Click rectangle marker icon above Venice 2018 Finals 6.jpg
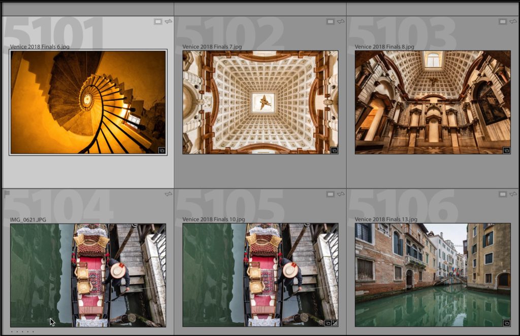This screenshot has width=520, height=336. 158,21
